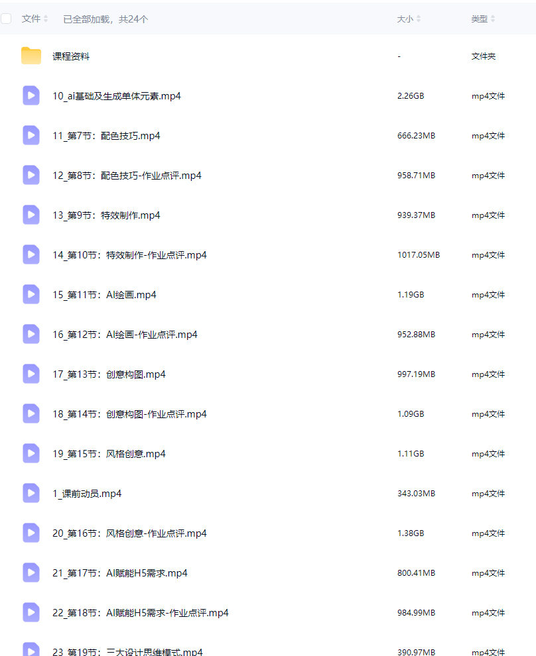This screenshot has height=656, width=536.
Task: Open 20_第16节：风格创意-作业点评.mp4
Action: point(129,533)
